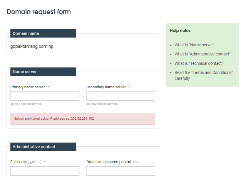This screenshot has width=246, height=176.
Task: Open the 'What is Adminstrative contact' link
Action: 202,54
